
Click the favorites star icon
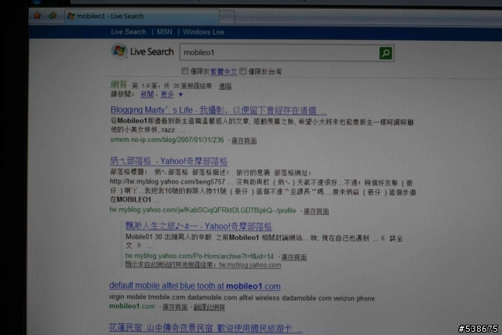click(x=37, y=16)
